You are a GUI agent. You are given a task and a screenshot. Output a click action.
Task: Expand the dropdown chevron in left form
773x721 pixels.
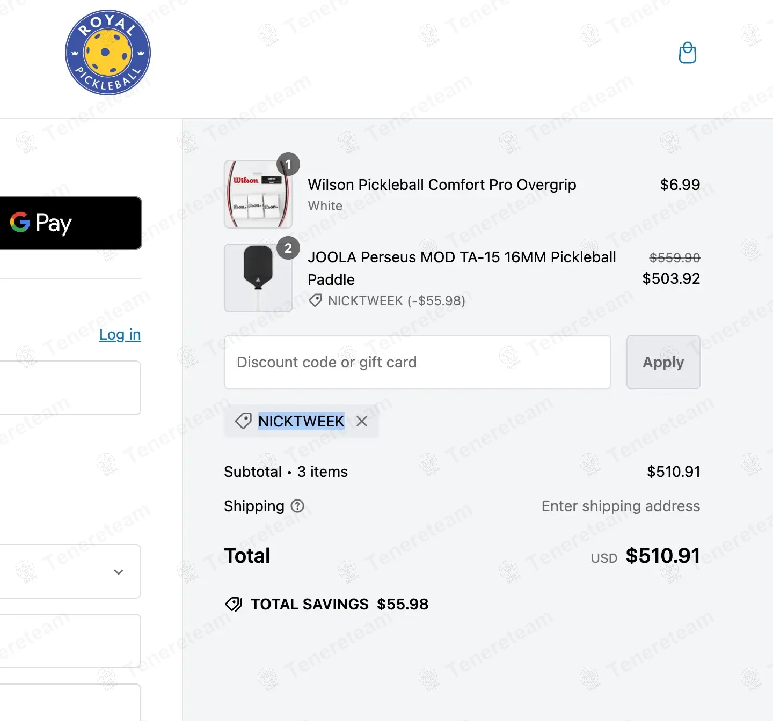(119, 572)
